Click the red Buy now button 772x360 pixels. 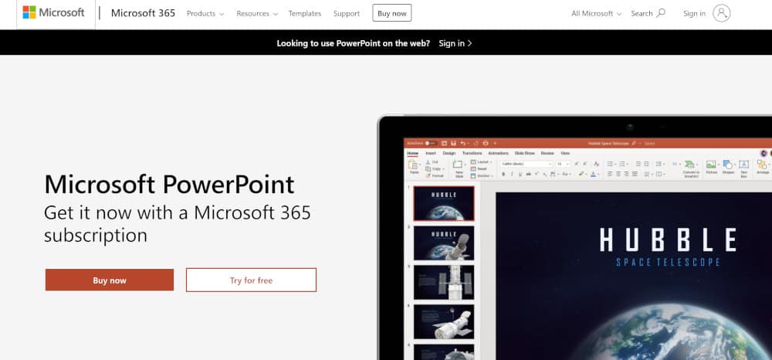110,280
